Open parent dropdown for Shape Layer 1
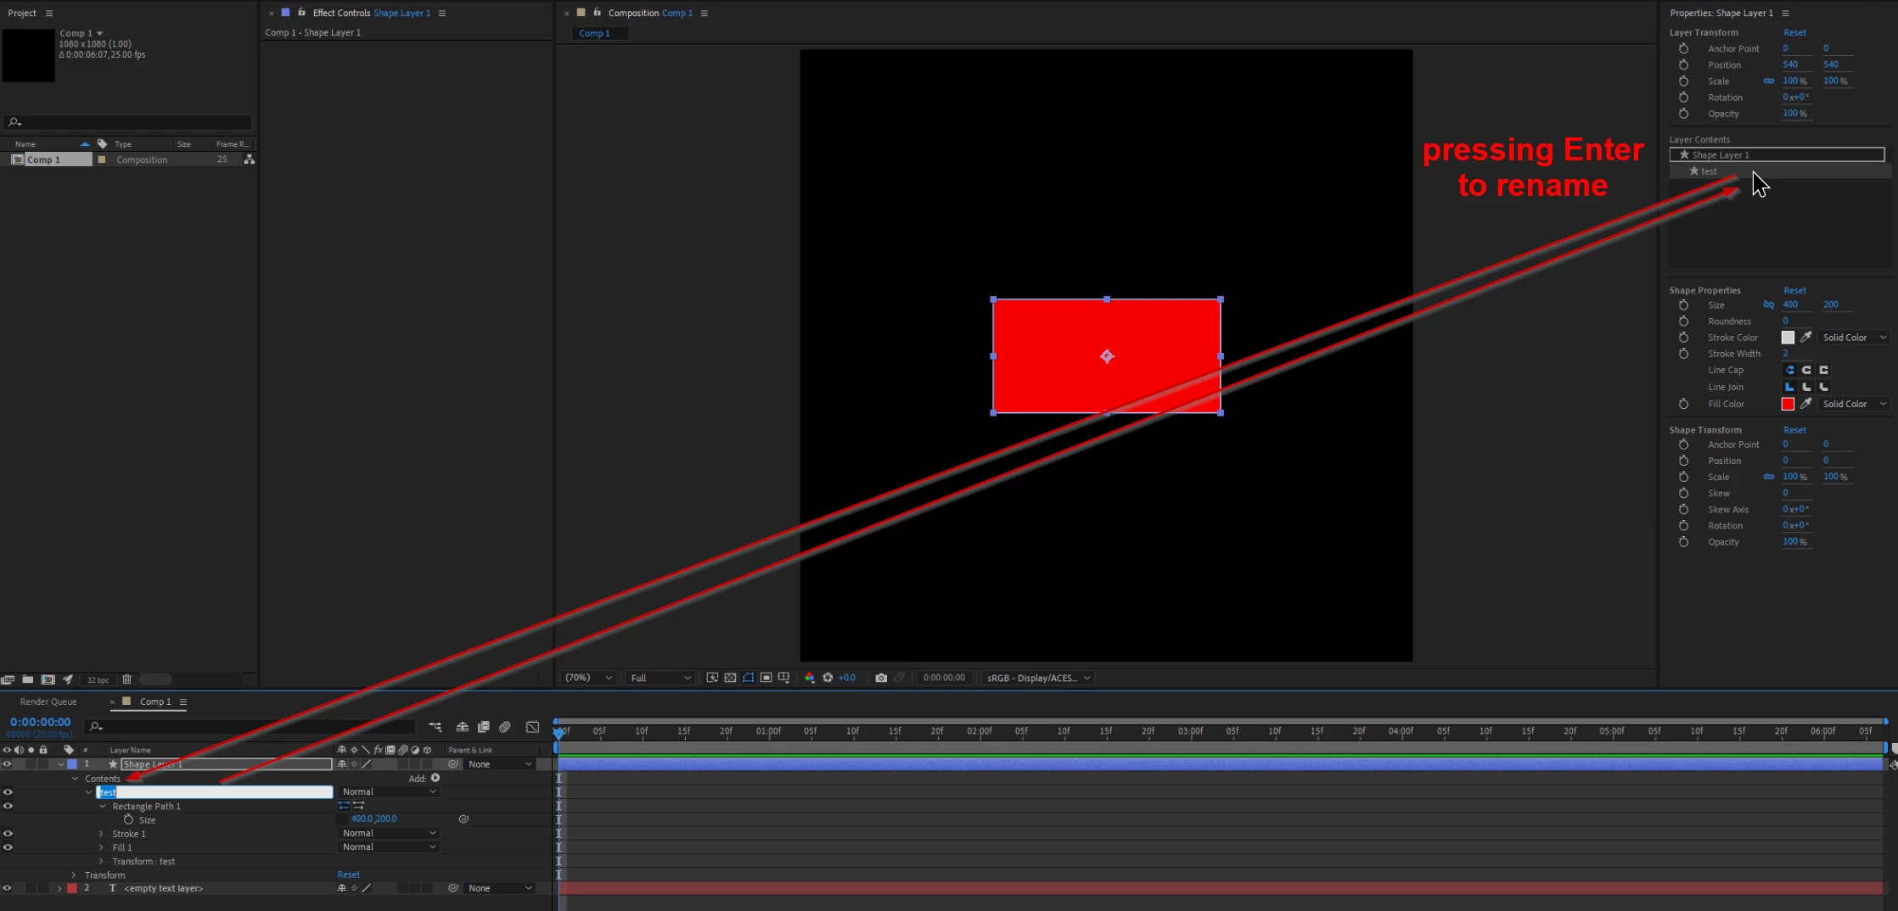1898x911 pixels. pyautogui.click(x=501, y=764)
